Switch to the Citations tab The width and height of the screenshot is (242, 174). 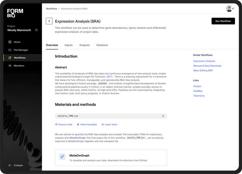point(102,45)
